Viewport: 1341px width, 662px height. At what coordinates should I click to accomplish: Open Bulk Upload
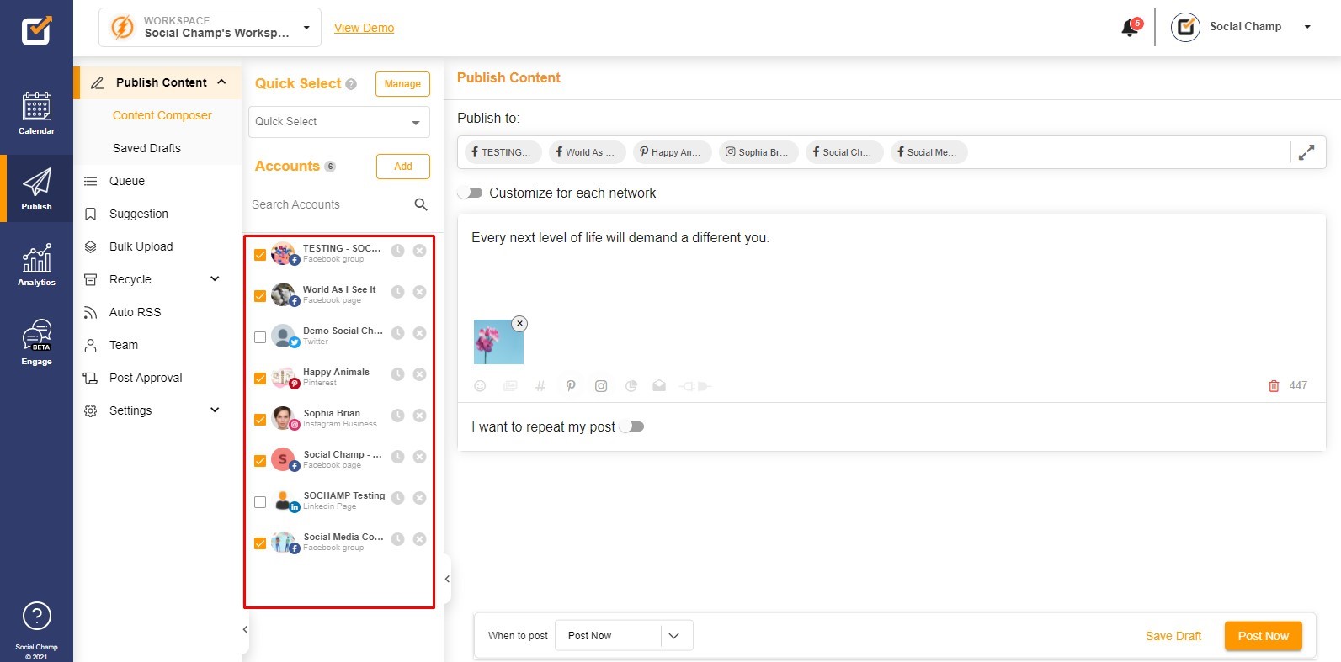point(141,246)
